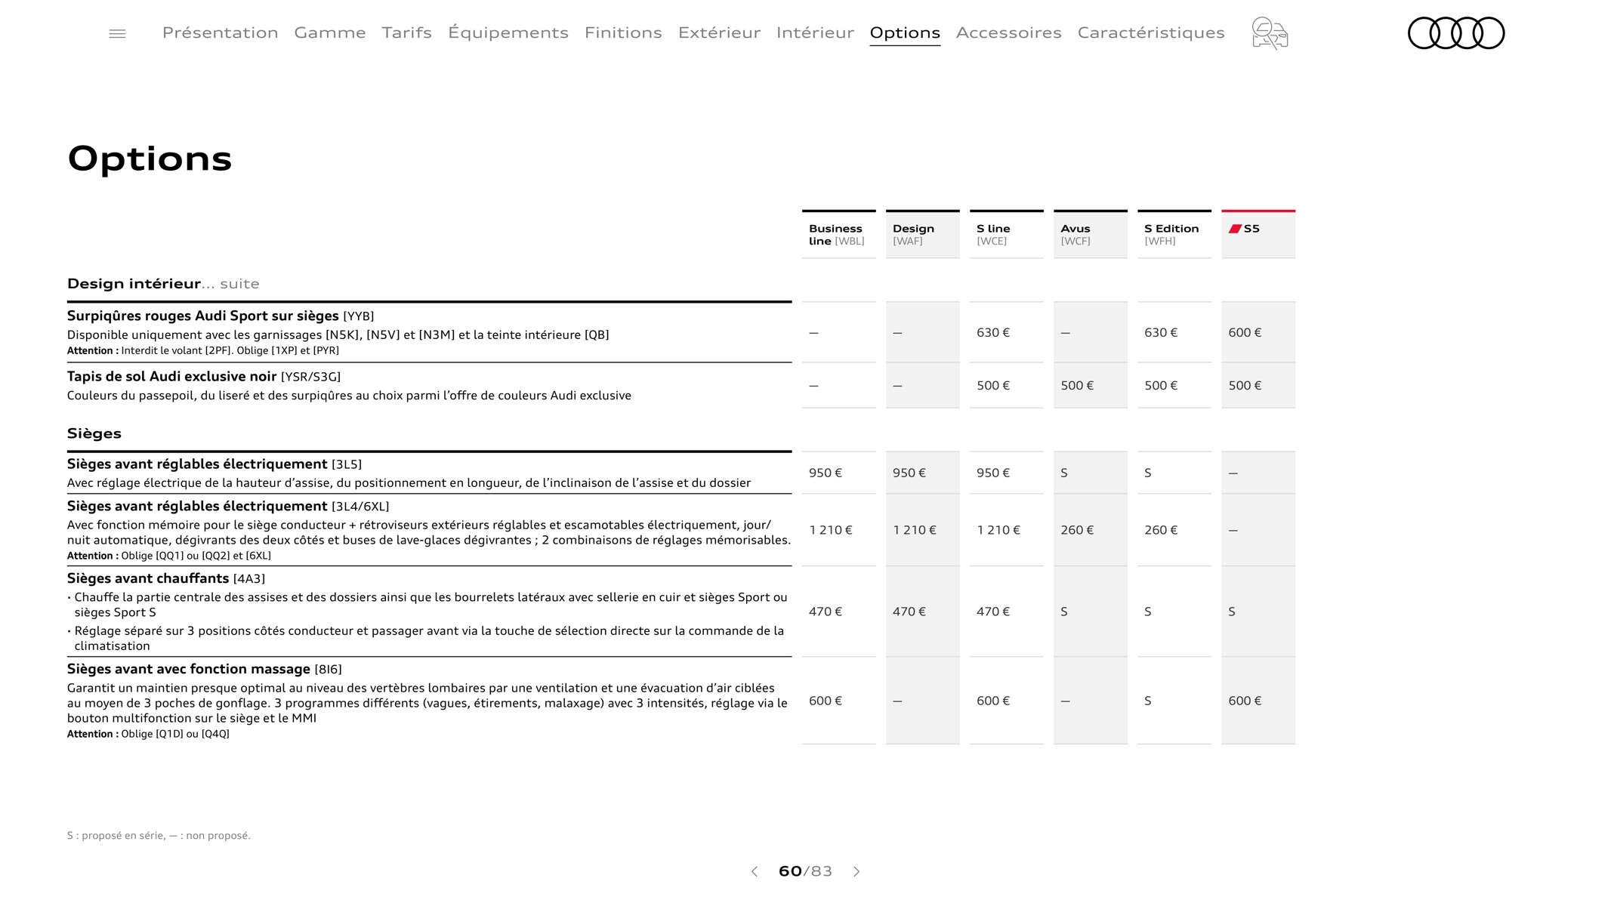The width and height of the screenshot is (1611, 906).
Task: Click the 'S : proposé en série' legend footnote
Action: pyautogui.click(x=159, y=835)
